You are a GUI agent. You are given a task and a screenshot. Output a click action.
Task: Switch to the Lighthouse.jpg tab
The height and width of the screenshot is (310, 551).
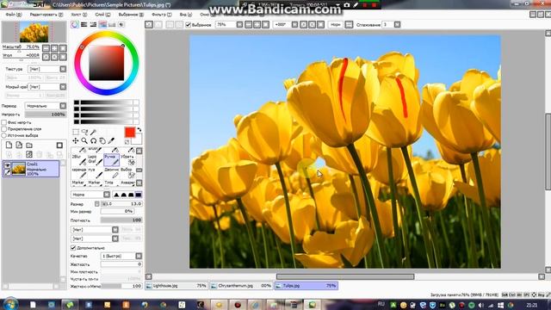(x=176, y=286)
